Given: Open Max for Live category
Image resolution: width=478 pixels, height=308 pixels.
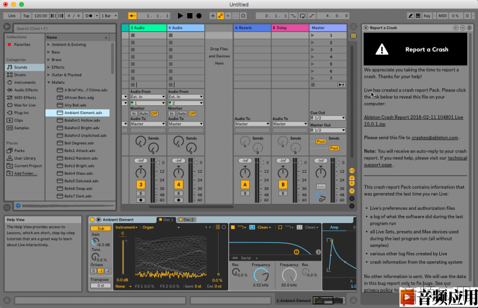Looking at the screenshot, I should point(24,105).
